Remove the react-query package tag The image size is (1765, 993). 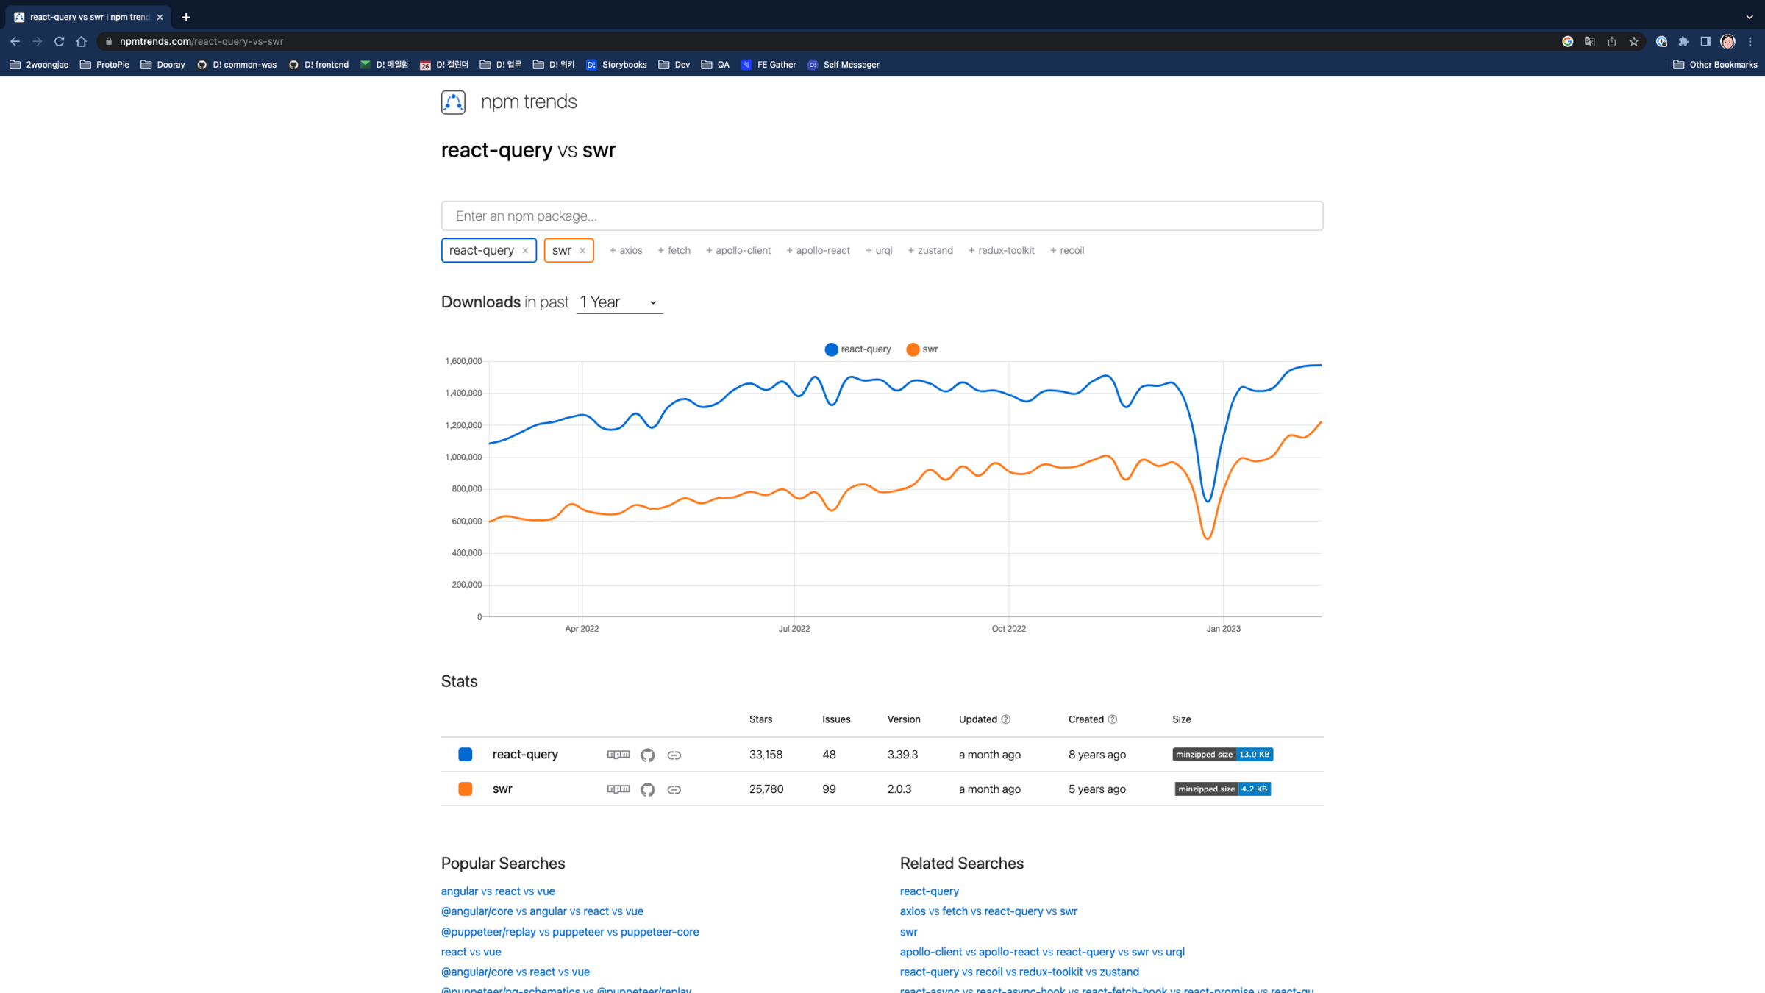point(525,251)
